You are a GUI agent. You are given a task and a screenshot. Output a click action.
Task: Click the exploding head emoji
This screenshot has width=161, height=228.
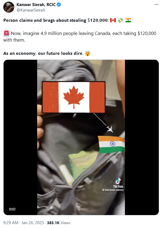click(88, 53)
